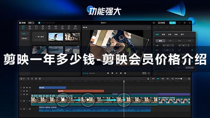The image size is (210, 118).
Task: Open the aspect ratio selector in player
Action: (x=144, y=73)
